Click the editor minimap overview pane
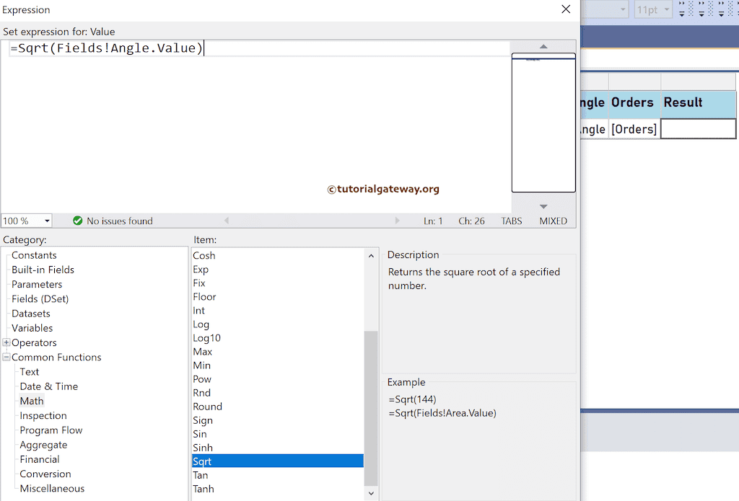Viewport: 739px width, 501px height. click(543, 123)
